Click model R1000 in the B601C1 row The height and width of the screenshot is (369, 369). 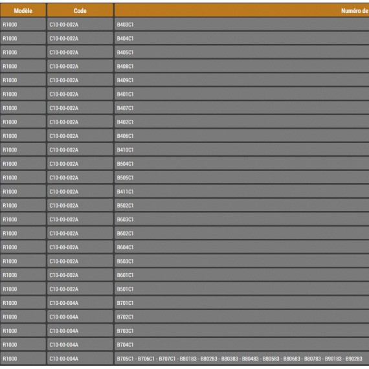[x=10, y=275]
